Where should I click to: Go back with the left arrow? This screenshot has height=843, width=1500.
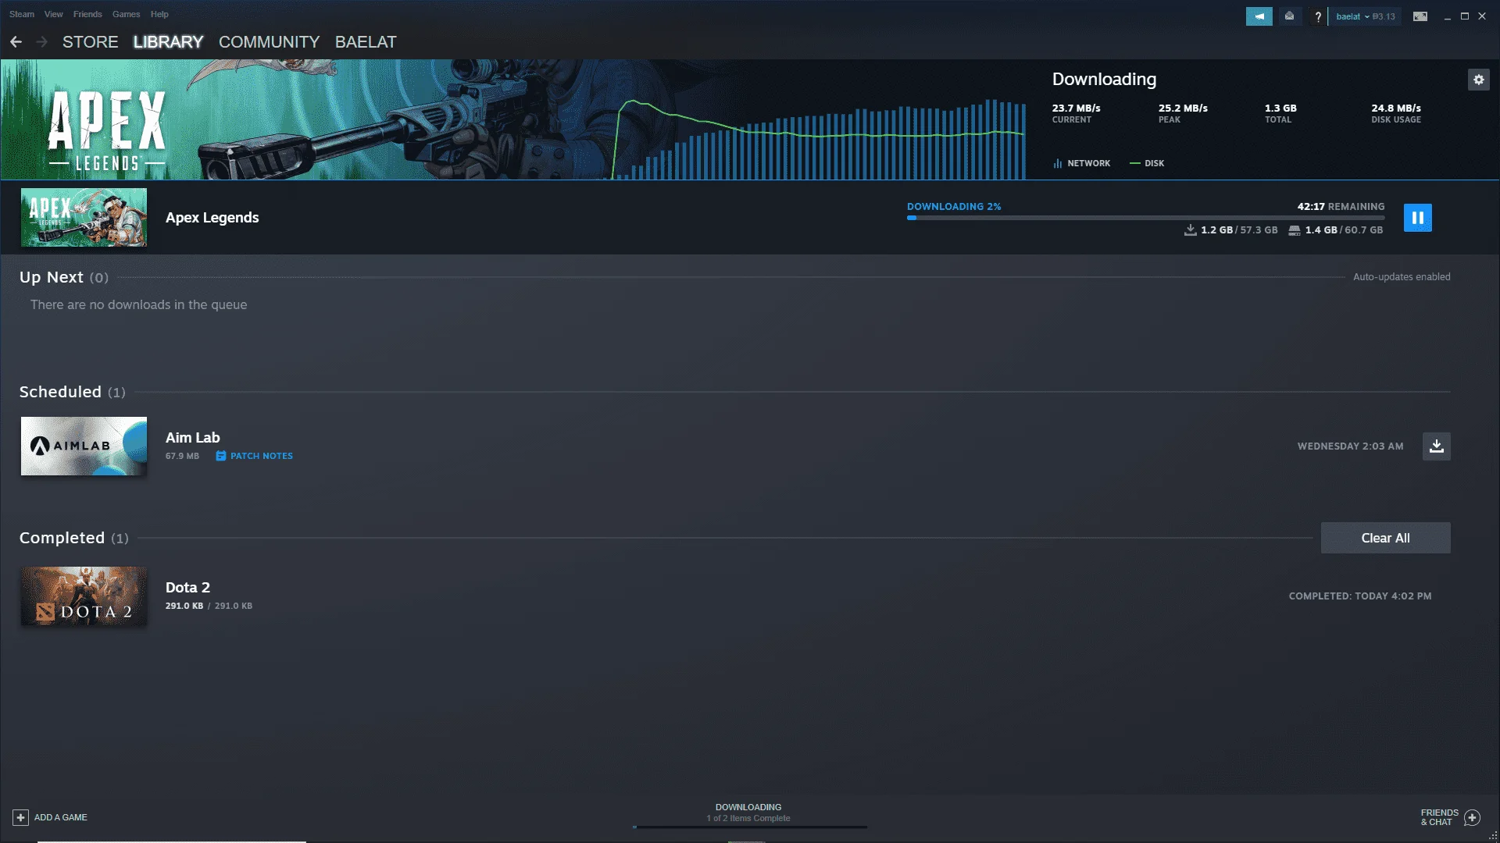tap(16, 42)
